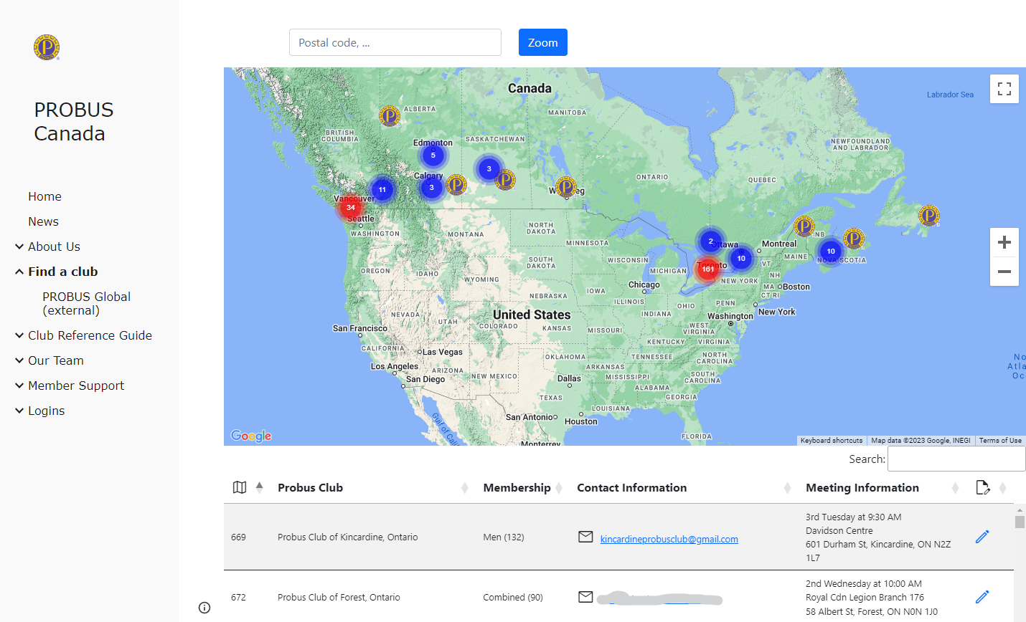The height and width of the screenshot is (622, 1026).
Task: Open the cluster of 11 clubs in BC
Action: pyautogui.click(x=382, y=190)
